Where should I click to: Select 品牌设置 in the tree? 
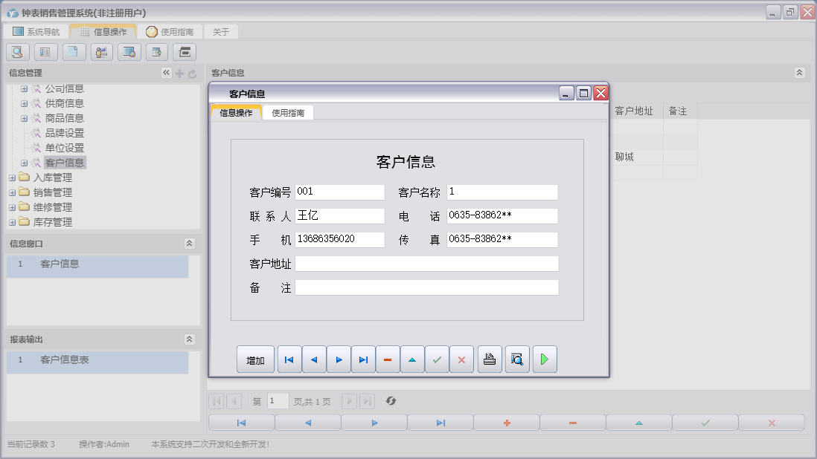[x=64, y=133]
